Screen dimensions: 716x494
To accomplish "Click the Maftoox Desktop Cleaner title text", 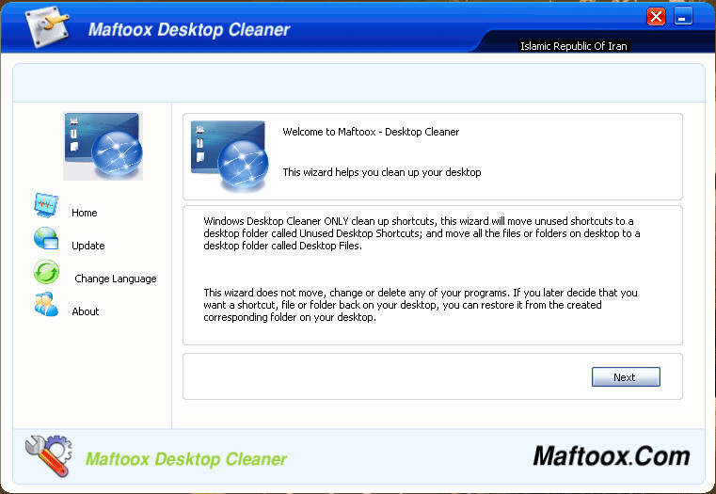I will [189, 30].
